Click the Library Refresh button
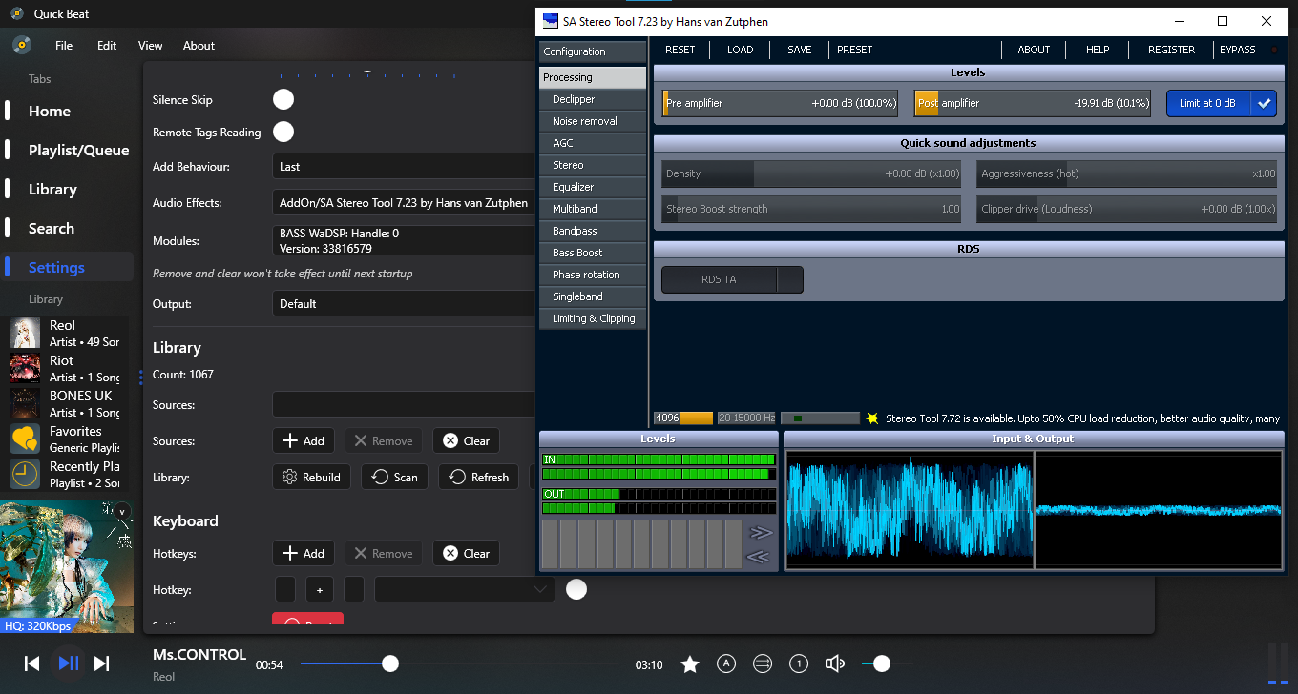1298x694 pixels. click(x=478, y=477)
